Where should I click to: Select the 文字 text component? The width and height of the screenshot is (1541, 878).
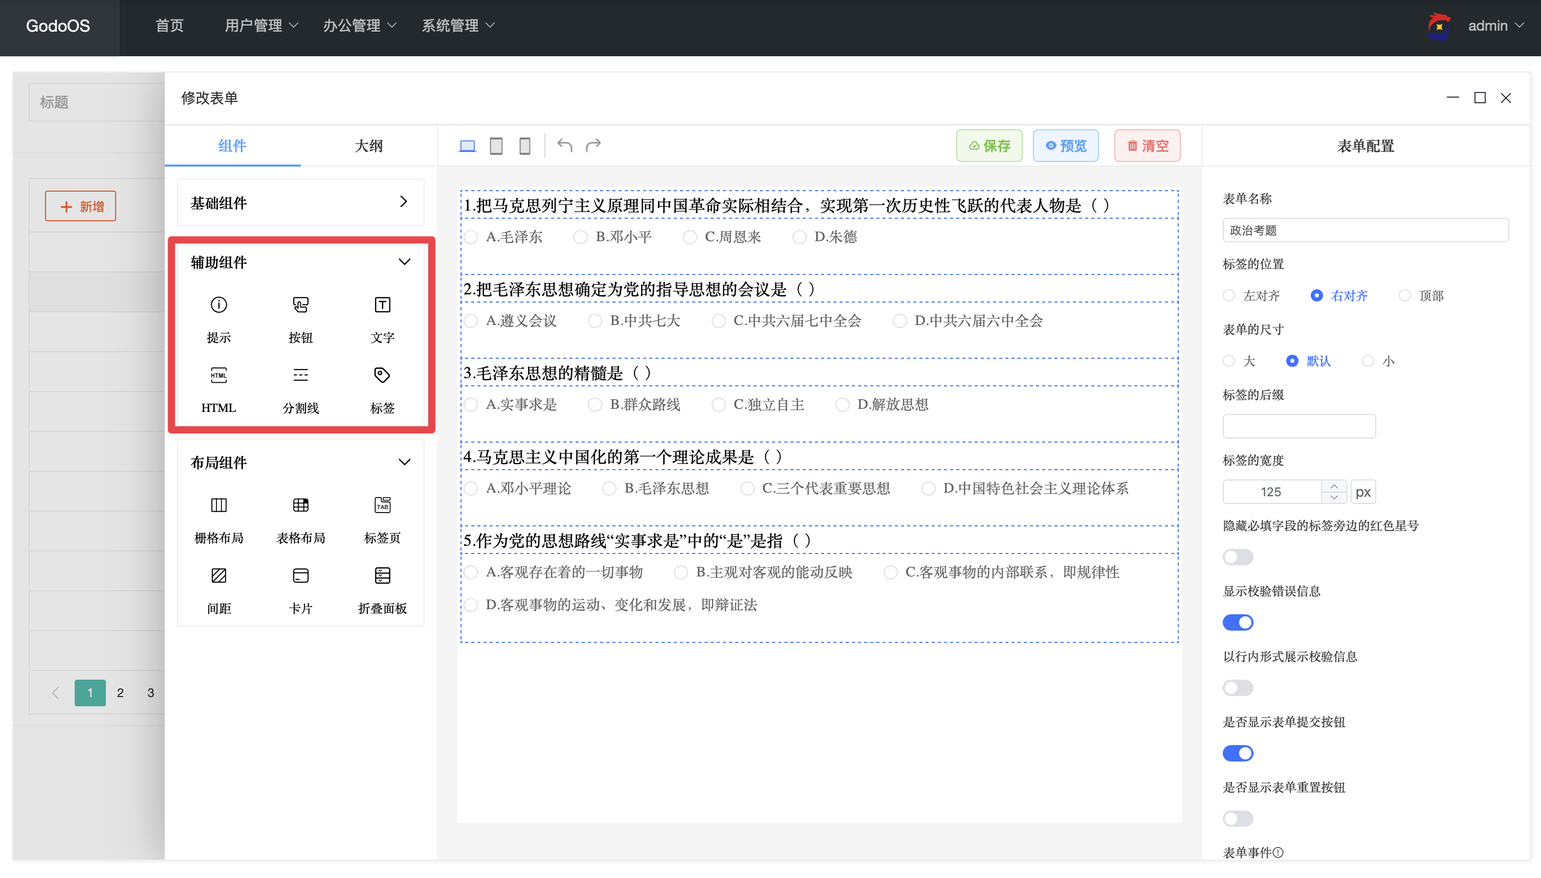pyautogui.click(x=382, y=319)
